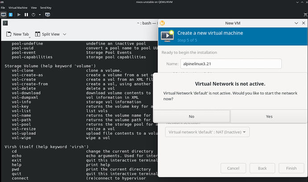
Task: Click the New VM monitor banner icon
Action: point(167,36)
